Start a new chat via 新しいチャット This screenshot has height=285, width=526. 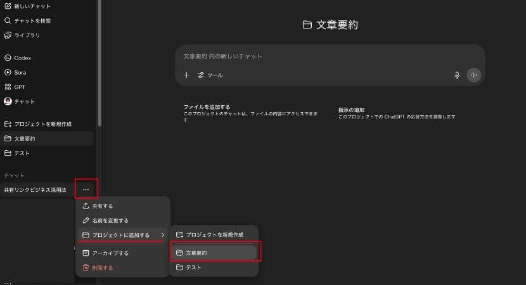[27, 6]
